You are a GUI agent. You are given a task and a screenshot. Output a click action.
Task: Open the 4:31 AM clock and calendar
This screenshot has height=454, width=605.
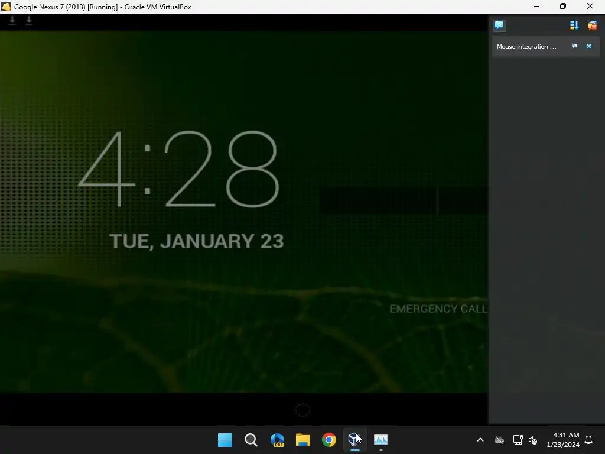coord(563,440)
